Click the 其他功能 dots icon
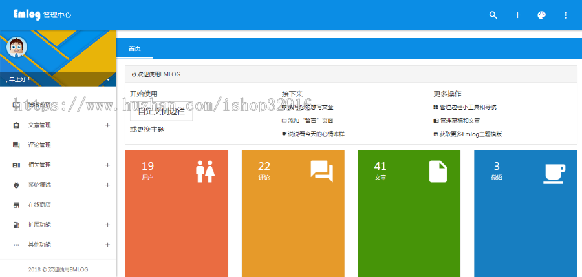 [16, 245]
